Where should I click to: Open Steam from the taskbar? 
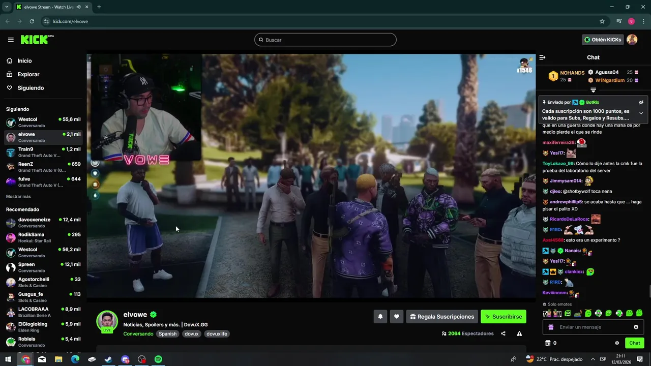pos(108,359)
